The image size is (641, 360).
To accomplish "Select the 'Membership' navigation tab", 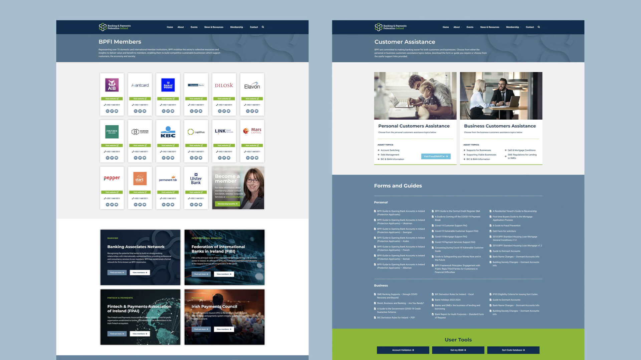I will (x=236, y=27).
